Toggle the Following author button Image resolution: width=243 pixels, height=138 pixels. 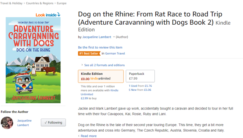click(53, 122)
